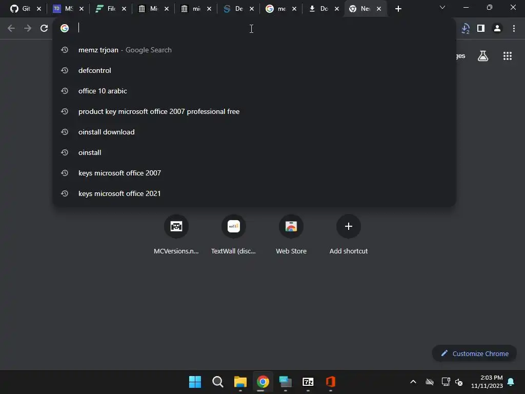The image size is (525, 394).
Task: Select suggestion 'office 10 arabic'
Action: click(x=254, y=91)
